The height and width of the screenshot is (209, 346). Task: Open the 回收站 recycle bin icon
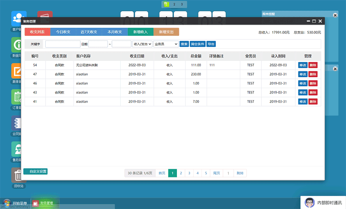coord(17,175)
